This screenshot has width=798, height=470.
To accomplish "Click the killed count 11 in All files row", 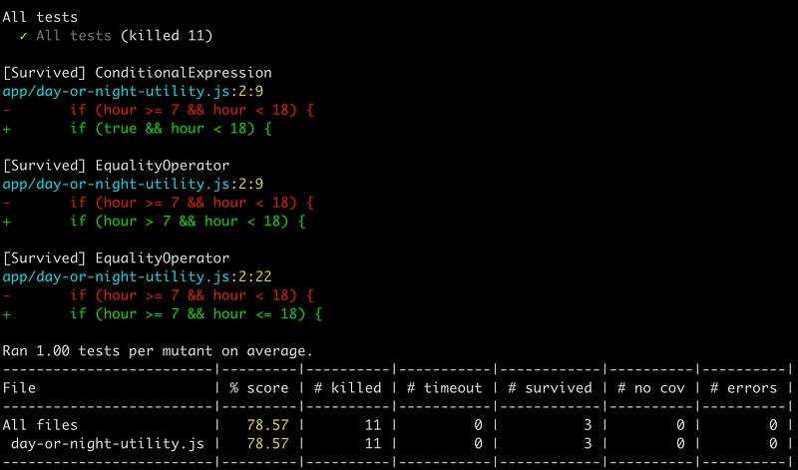I will coord(373,425).
